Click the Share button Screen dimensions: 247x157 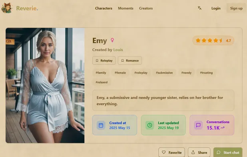(x=199, y=152)
